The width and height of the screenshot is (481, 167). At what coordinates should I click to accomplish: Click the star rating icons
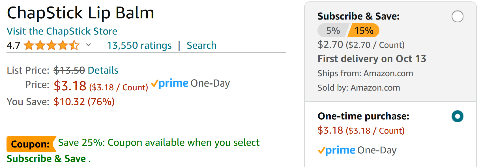(x=51, y=45)
